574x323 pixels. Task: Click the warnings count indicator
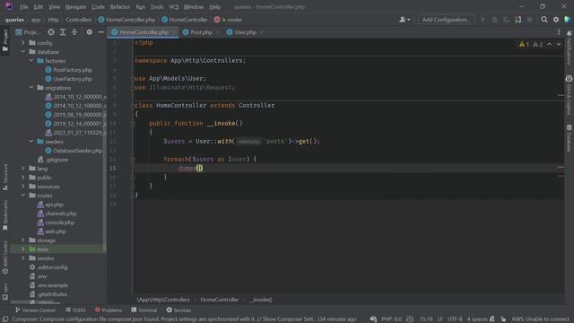(524, 44)
